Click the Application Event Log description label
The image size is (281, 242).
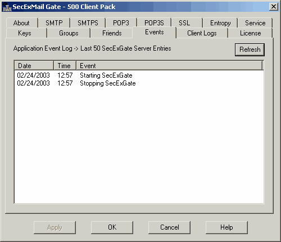(x=92, y=48)
